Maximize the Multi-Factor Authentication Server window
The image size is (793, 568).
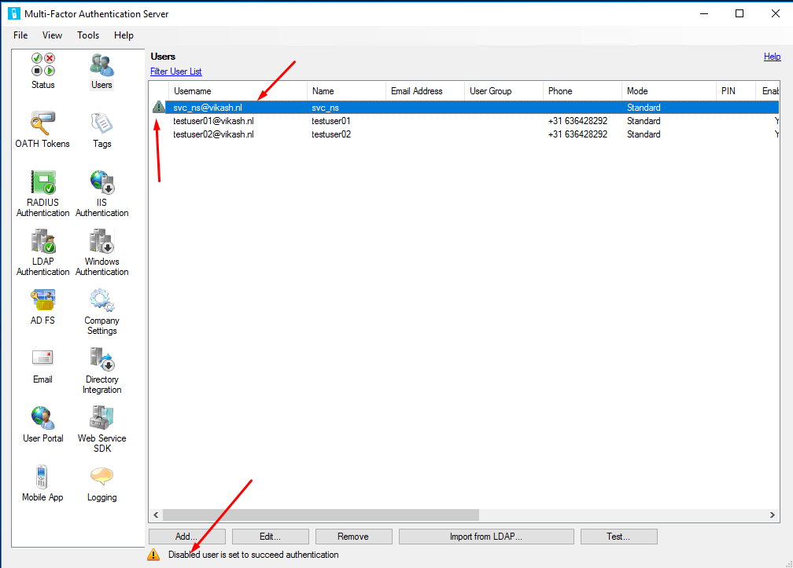click(740, 13)
